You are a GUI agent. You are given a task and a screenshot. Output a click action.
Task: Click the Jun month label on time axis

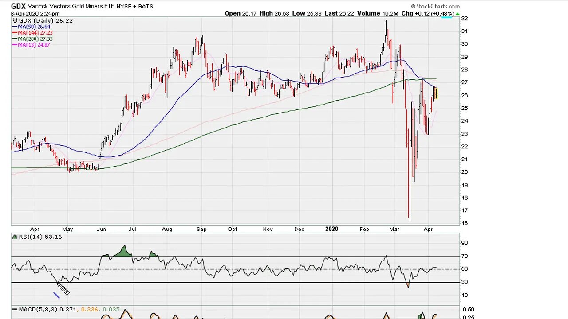click(102, 229)
